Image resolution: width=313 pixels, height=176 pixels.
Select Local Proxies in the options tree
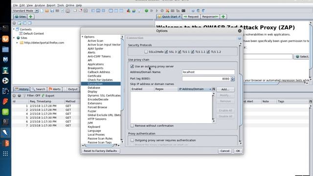click(96, 135)
